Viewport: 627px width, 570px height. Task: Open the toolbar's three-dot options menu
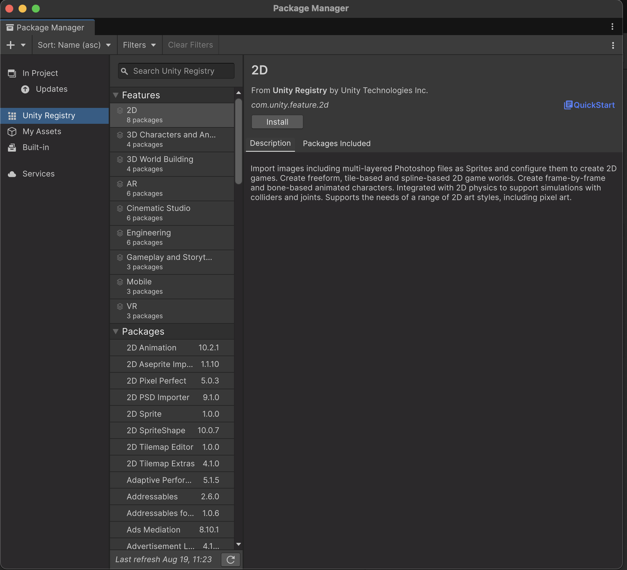pyautogui.click(x=613, y=45)
